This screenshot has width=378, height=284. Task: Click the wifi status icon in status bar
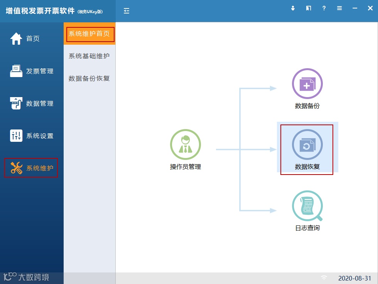click(324, 278)
